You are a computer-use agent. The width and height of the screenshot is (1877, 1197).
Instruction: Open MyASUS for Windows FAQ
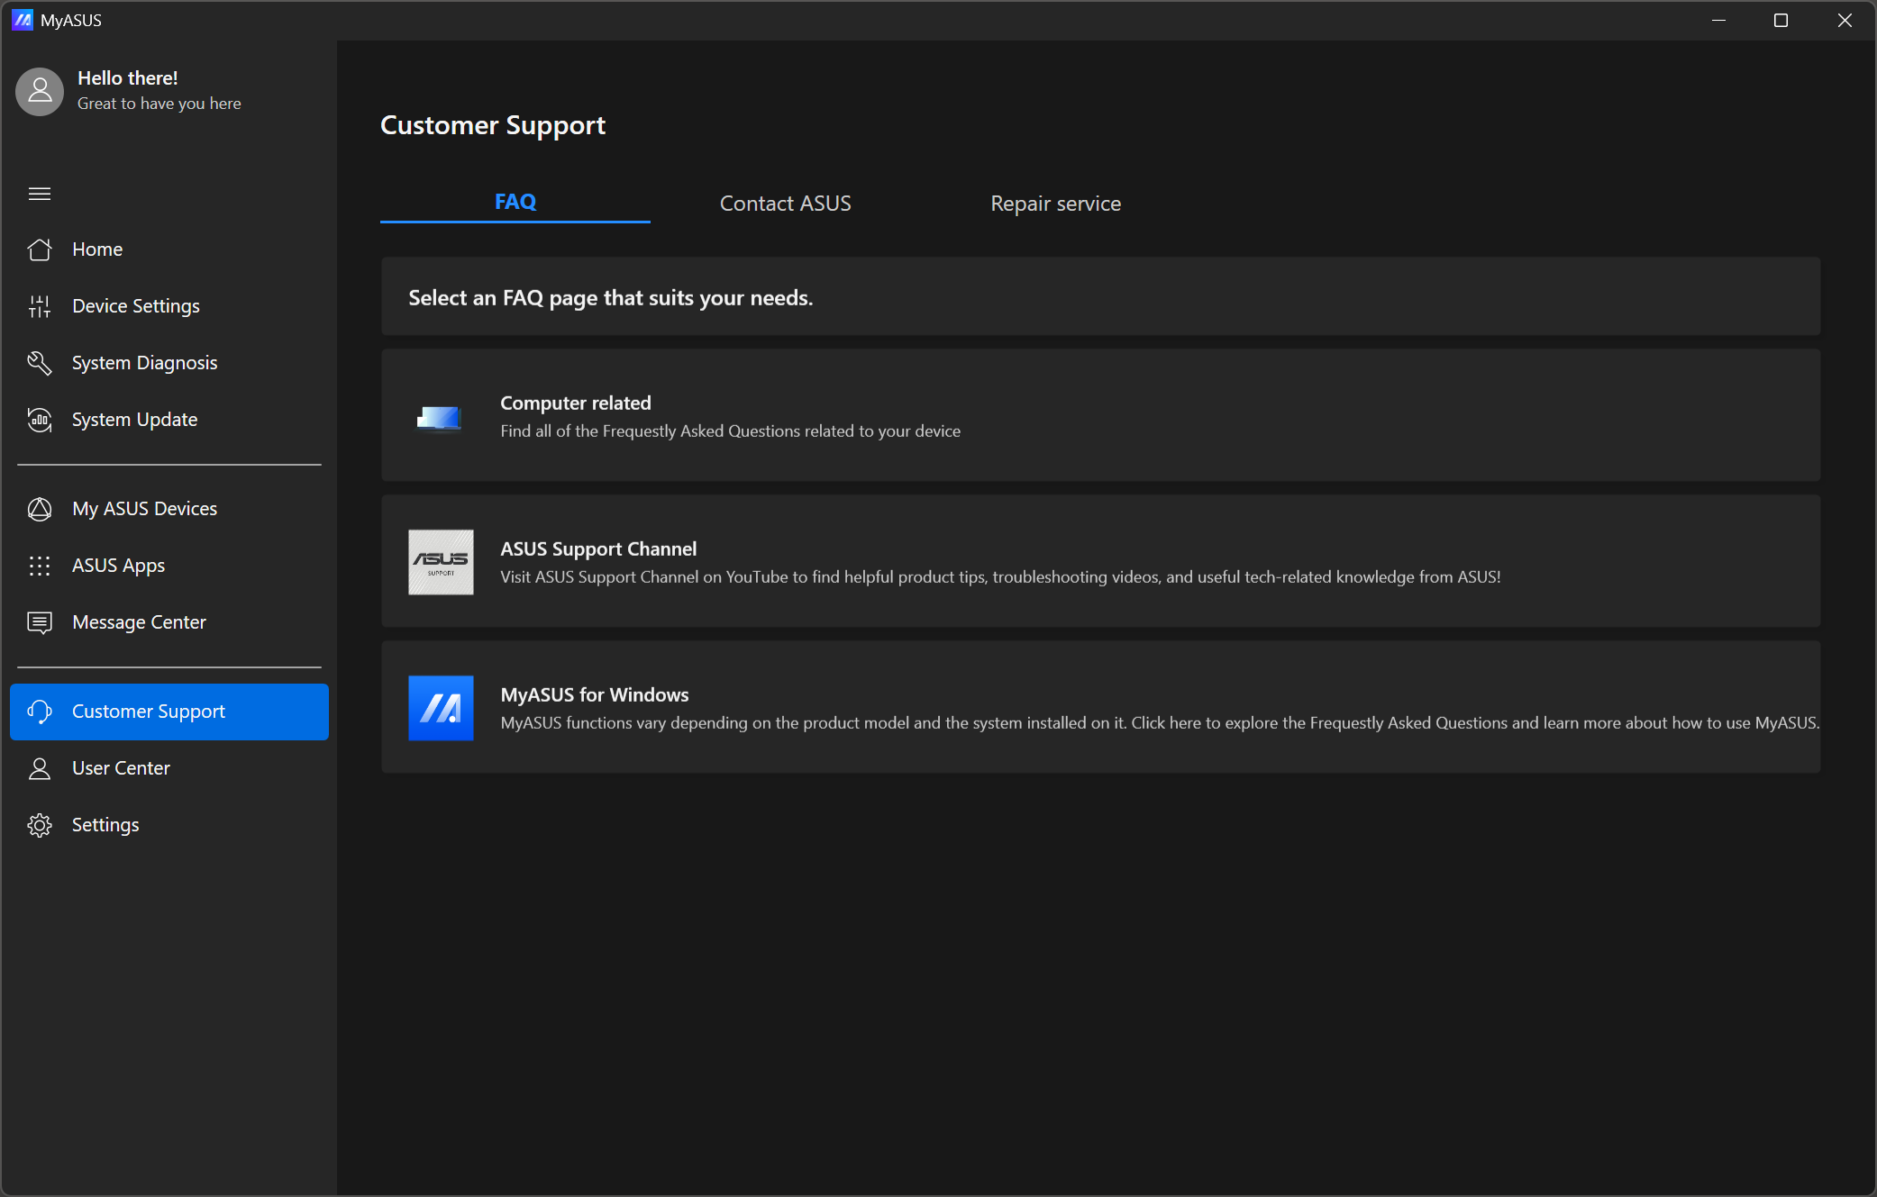[x=1099, y=707]
